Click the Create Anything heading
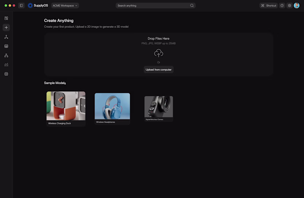This screenshot has width=304, height=198. (59, 21)
